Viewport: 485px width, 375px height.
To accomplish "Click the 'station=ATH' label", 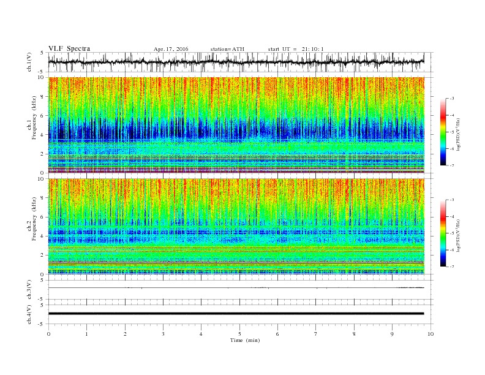I will pos(227,49).
